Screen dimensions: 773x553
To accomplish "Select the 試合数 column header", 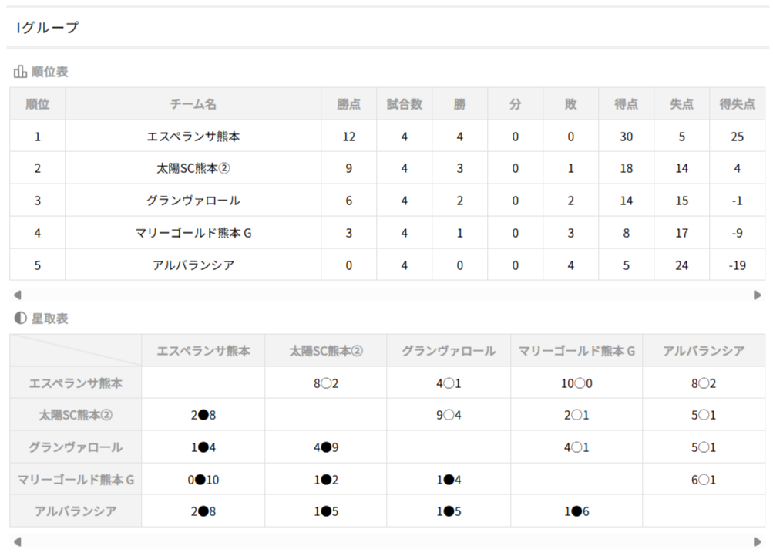I will (405, 104).
